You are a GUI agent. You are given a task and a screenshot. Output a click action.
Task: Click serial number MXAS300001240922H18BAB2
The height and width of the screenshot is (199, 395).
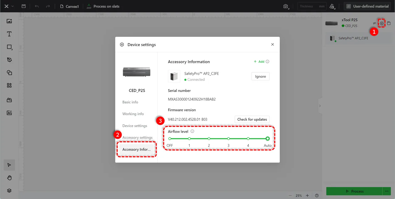192,99
